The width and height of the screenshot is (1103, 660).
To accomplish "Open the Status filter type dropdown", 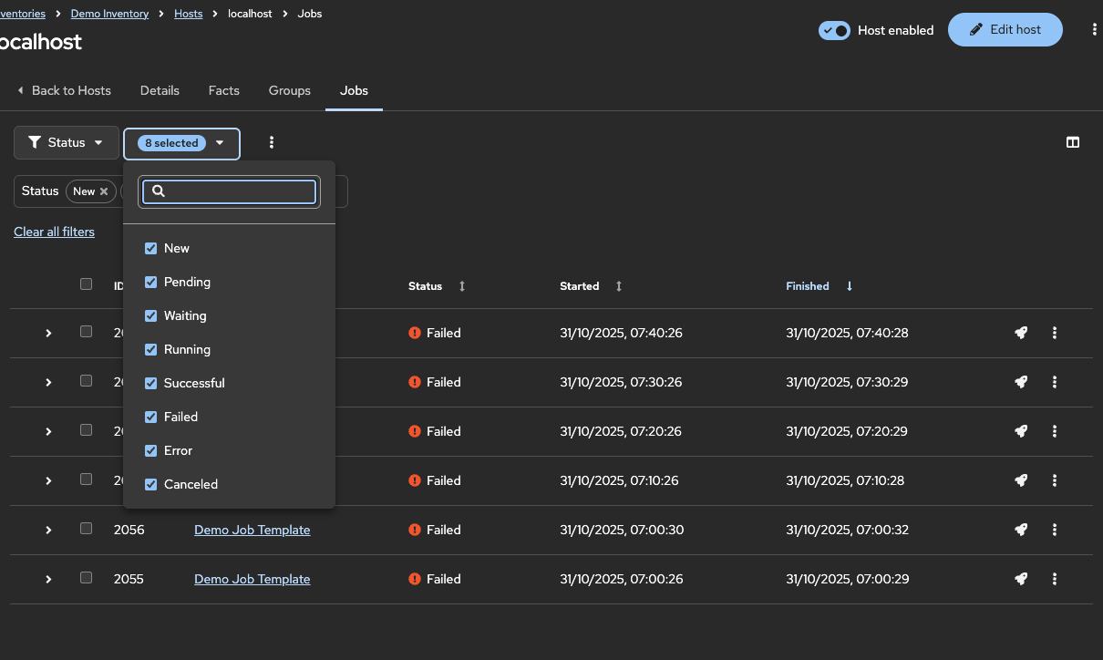I will (66, 143).
